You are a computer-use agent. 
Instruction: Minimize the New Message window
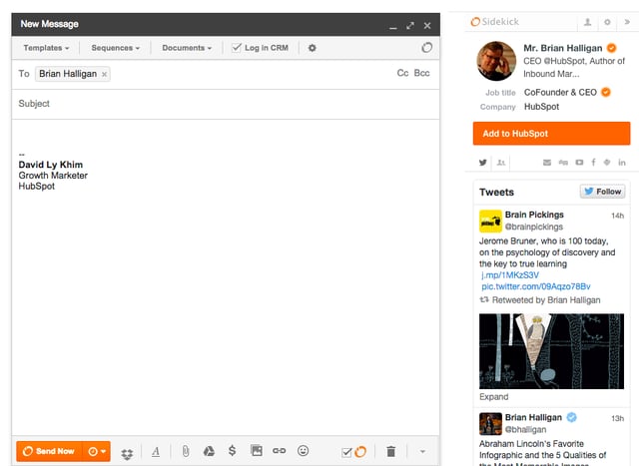click(392, 27)
